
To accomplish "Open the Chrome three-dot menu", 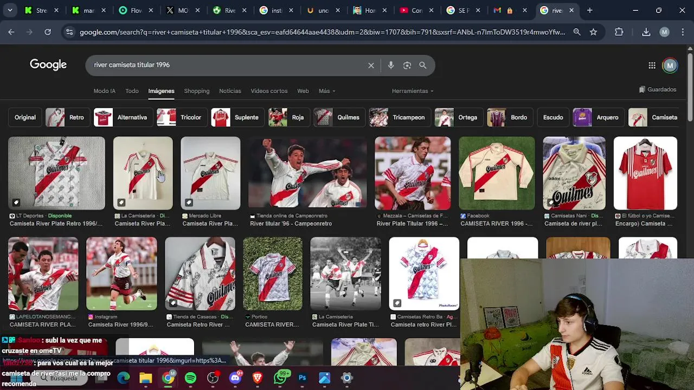I will (x=683, y=32).
